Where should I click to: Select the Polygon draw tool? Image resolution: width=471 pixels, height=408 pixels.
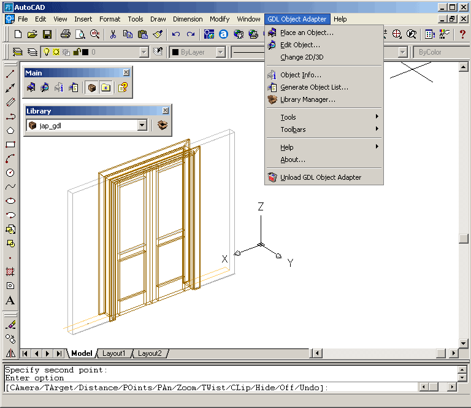tap(10, 131)
